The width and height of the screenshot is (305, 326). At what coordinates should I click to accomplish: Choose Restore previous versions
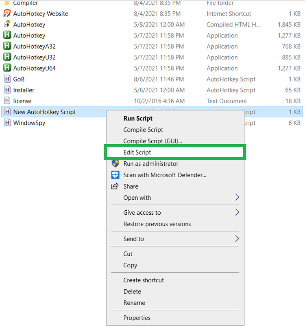click(x=157, y=224)
